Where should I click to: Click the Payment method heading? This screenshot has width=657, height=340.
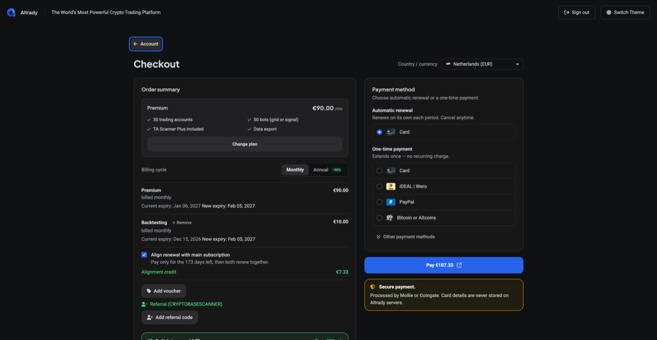(x=393, y=90)
